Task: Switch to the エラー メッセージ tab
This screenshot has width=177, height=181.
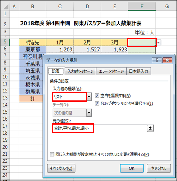Action: (111, 71)
